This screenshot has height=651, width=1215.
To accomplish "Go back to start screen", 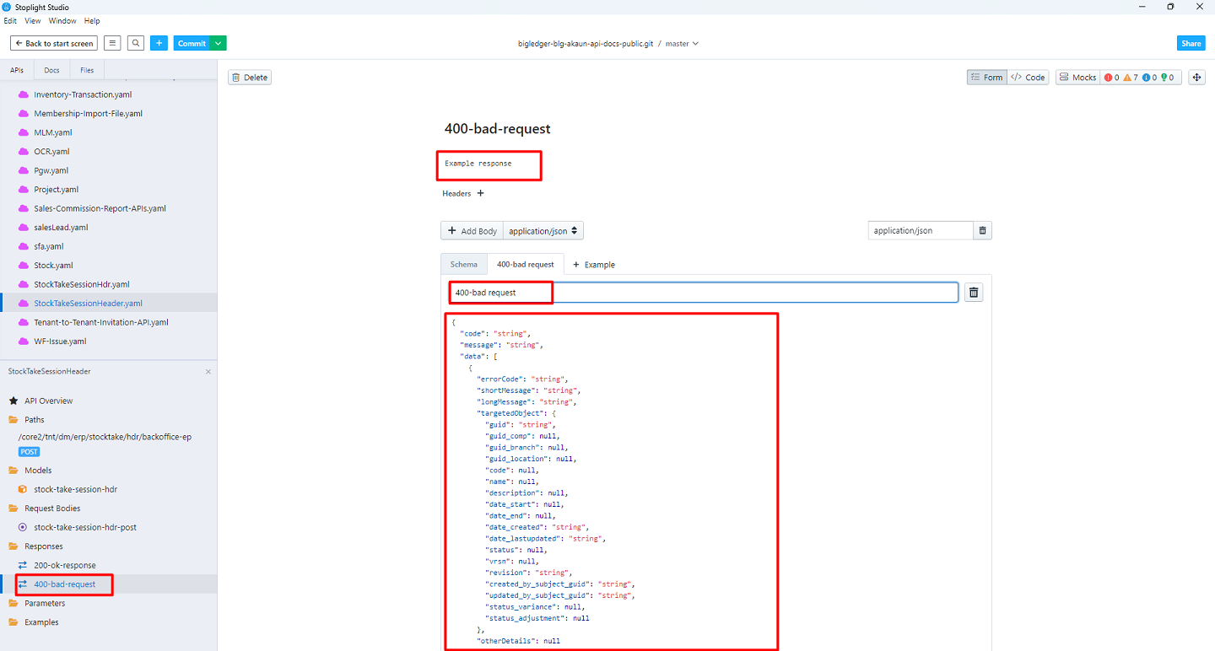I will pyautogui.click(x=54, y=43).
